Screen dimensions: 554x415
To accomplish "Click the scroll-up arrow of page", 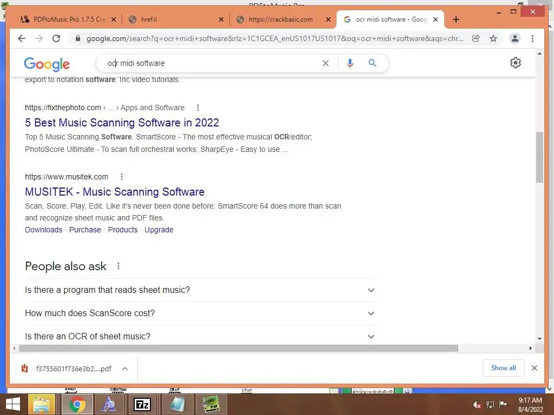I will (539, 53).
